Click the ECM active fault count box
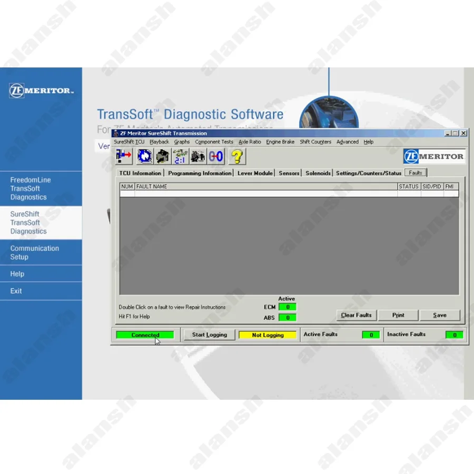Image resolution: width=474 pixels, height=474 pixels. tap(288, 307)
